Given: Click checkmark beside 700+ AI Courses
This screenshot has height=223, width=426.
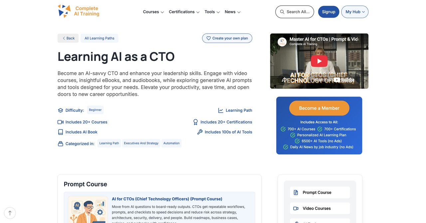Looking at the screenshot, I should point(283,129).
